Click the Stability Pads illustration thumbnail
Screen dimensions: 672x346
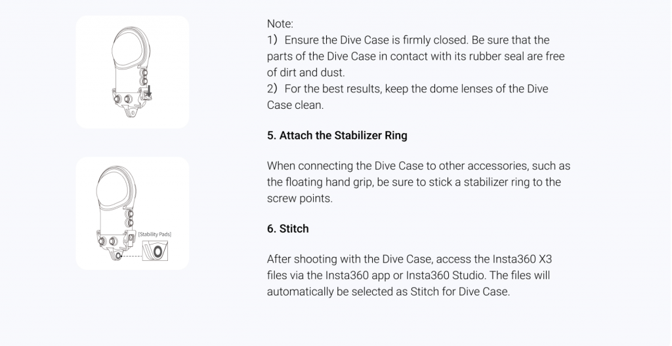133,213
